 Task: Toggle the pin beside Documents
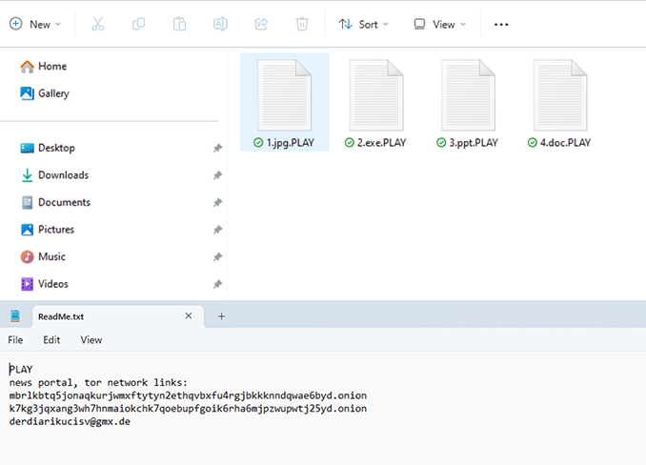(x=217, y=203)
